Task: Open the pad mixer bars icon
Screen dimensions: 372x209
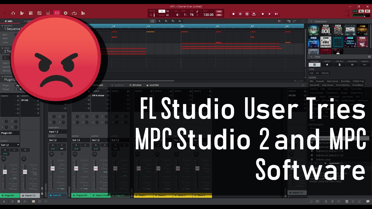Action: (48, 13)
